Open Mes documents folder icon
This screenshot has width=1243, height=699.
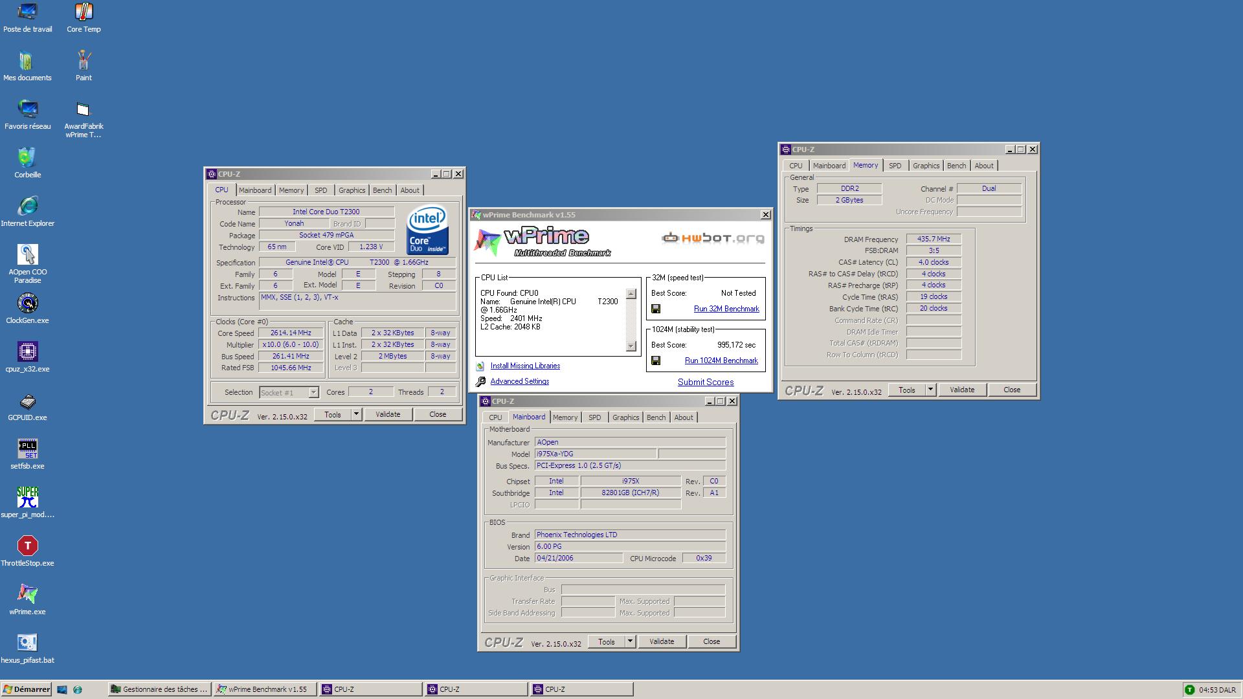27,66
